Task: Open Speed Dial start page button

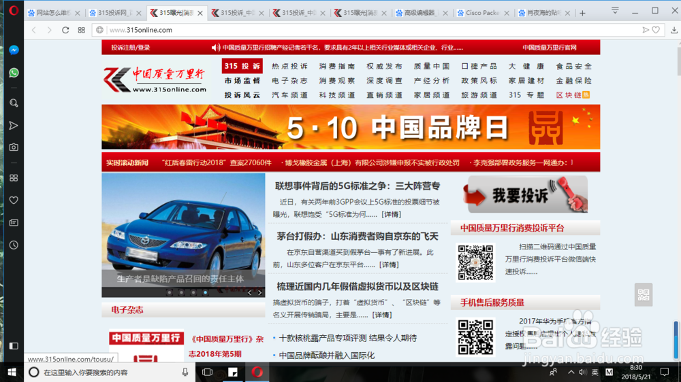Action: (x=82, y=30)
